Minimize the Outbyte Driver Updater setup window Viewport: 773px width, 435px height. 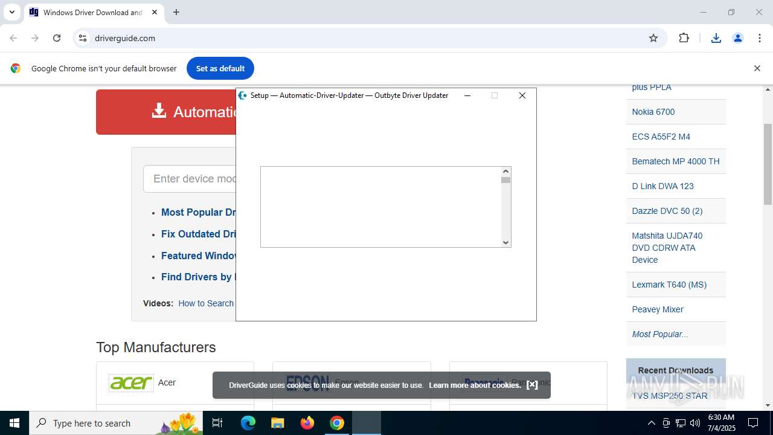[x=467, y=95]
